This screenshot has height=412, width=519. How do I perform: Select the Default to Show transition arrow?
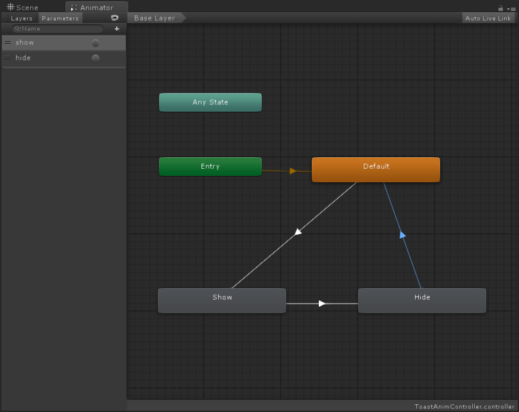click(x=298, y=232)
